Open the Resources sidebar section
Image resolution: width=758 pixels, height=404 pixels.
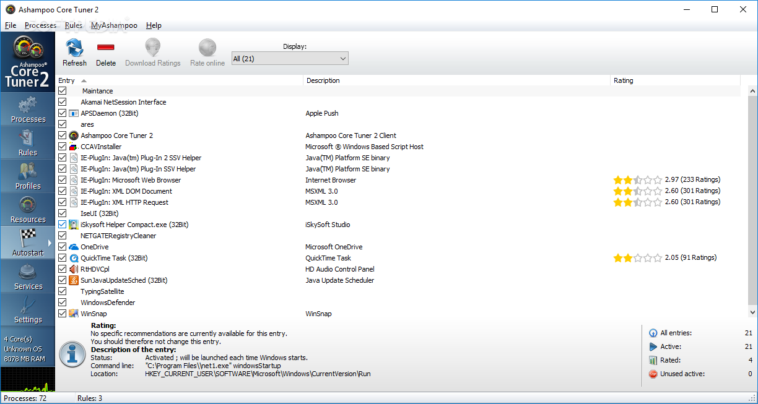pos(28,209)
